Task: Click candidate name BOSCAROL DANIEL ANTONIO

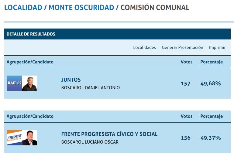Action: click(x=90, y=88)
